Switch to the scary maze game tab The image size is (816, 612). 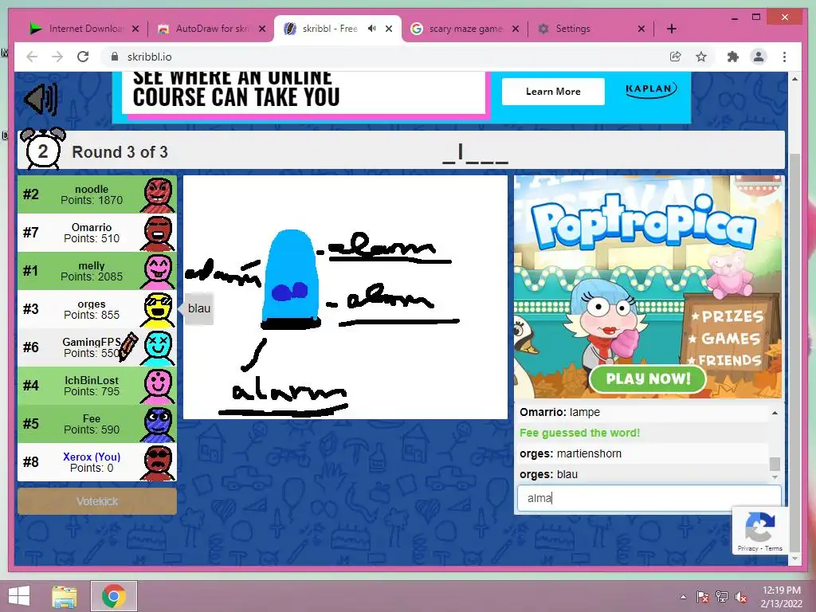tap(465, 29)
